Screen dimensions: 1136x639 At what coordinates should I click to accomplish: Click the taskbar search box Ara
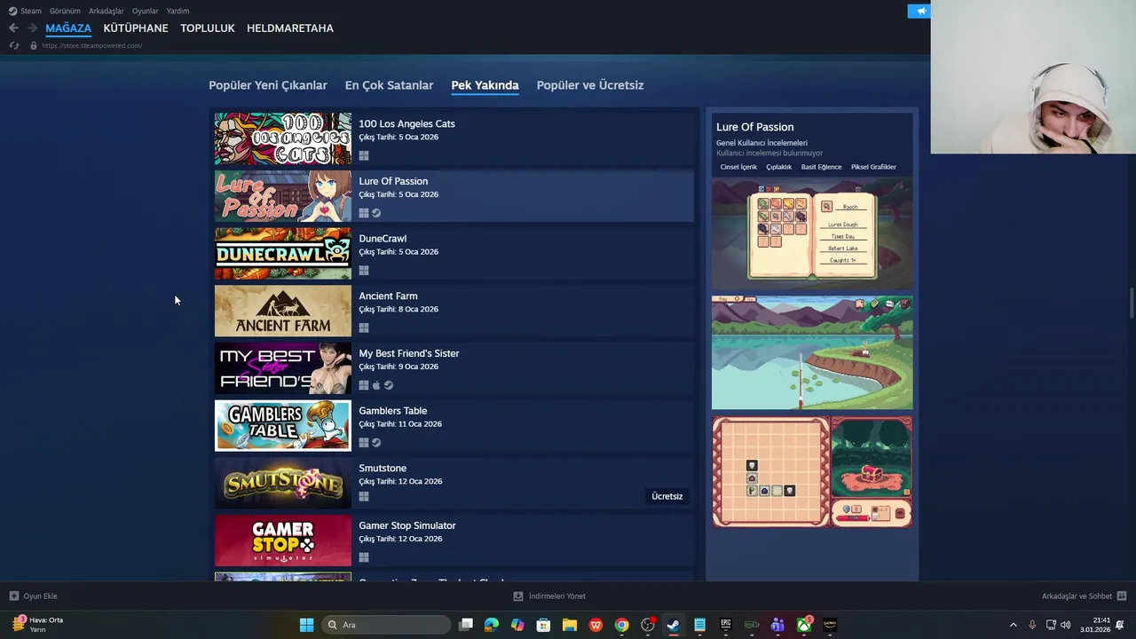click(384, 625)
